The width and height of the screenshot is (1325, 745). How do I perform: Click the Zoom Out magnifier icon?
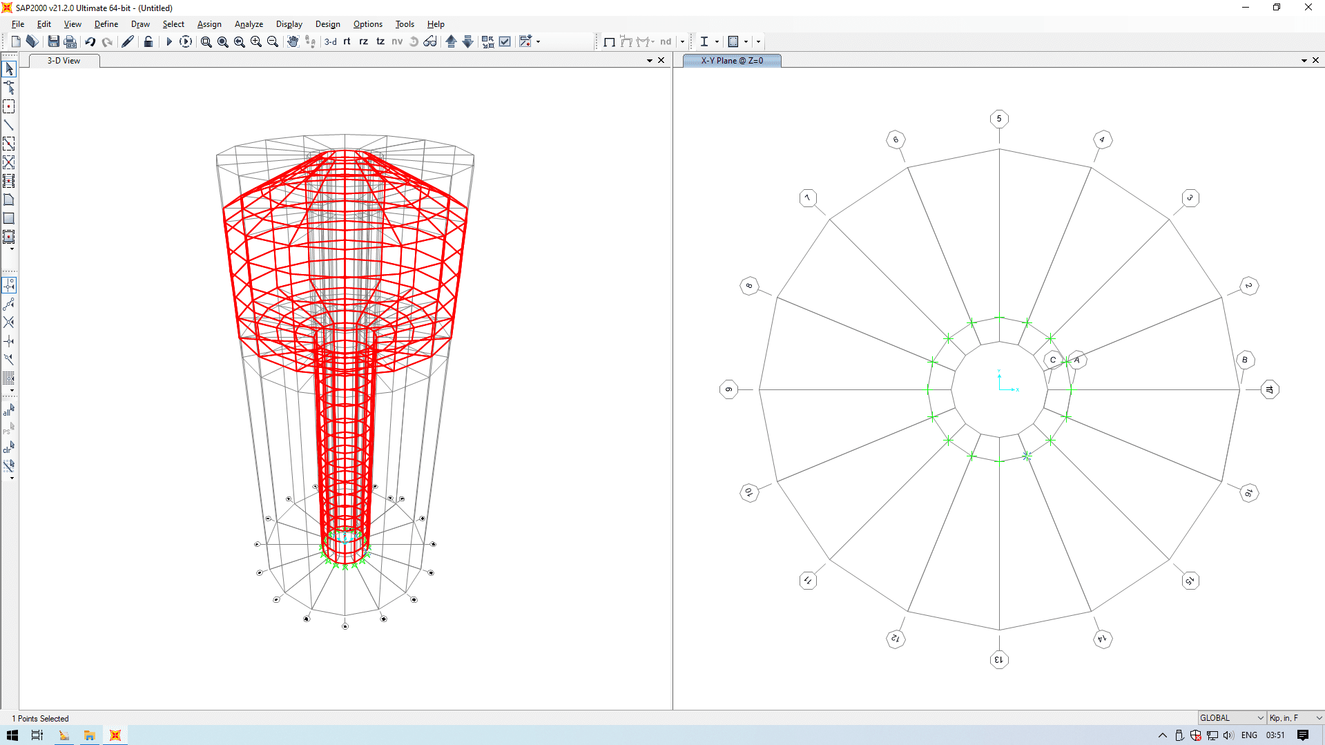tap(273, 41)
